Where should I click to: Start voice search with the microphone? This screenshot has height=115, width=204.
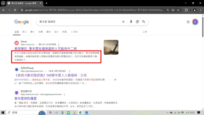coord(131,22)
